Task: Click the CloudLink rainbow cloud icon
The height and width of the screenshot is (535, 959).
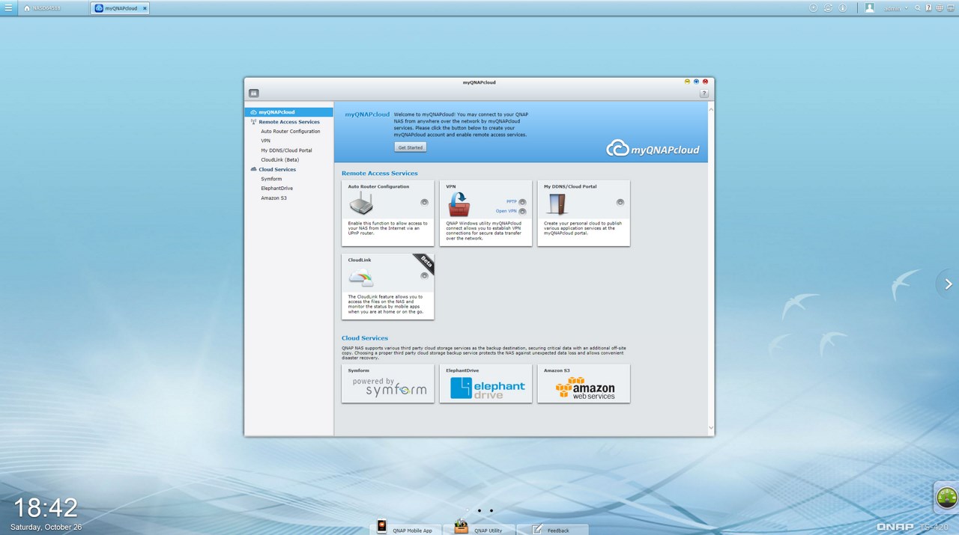Action: coord(361,278)
